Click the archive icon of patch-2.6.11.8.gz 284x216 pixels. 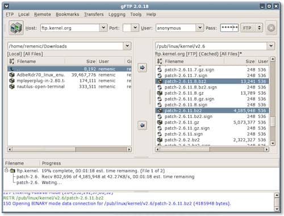click(160, 93)
